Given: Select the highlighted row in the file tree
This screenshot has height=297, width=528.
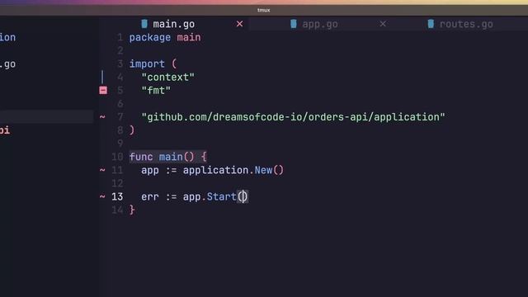Looking at the screenshot, I should (46, 116).
